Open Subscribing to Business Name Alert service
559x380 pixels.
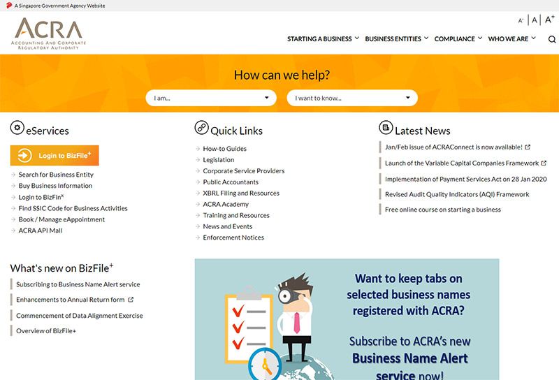pyautogui.click(x=78, y=284)
